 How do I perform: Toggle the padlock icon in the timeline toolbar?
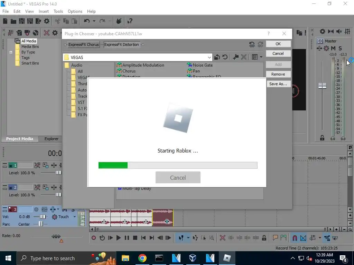[x=264, y=238]
